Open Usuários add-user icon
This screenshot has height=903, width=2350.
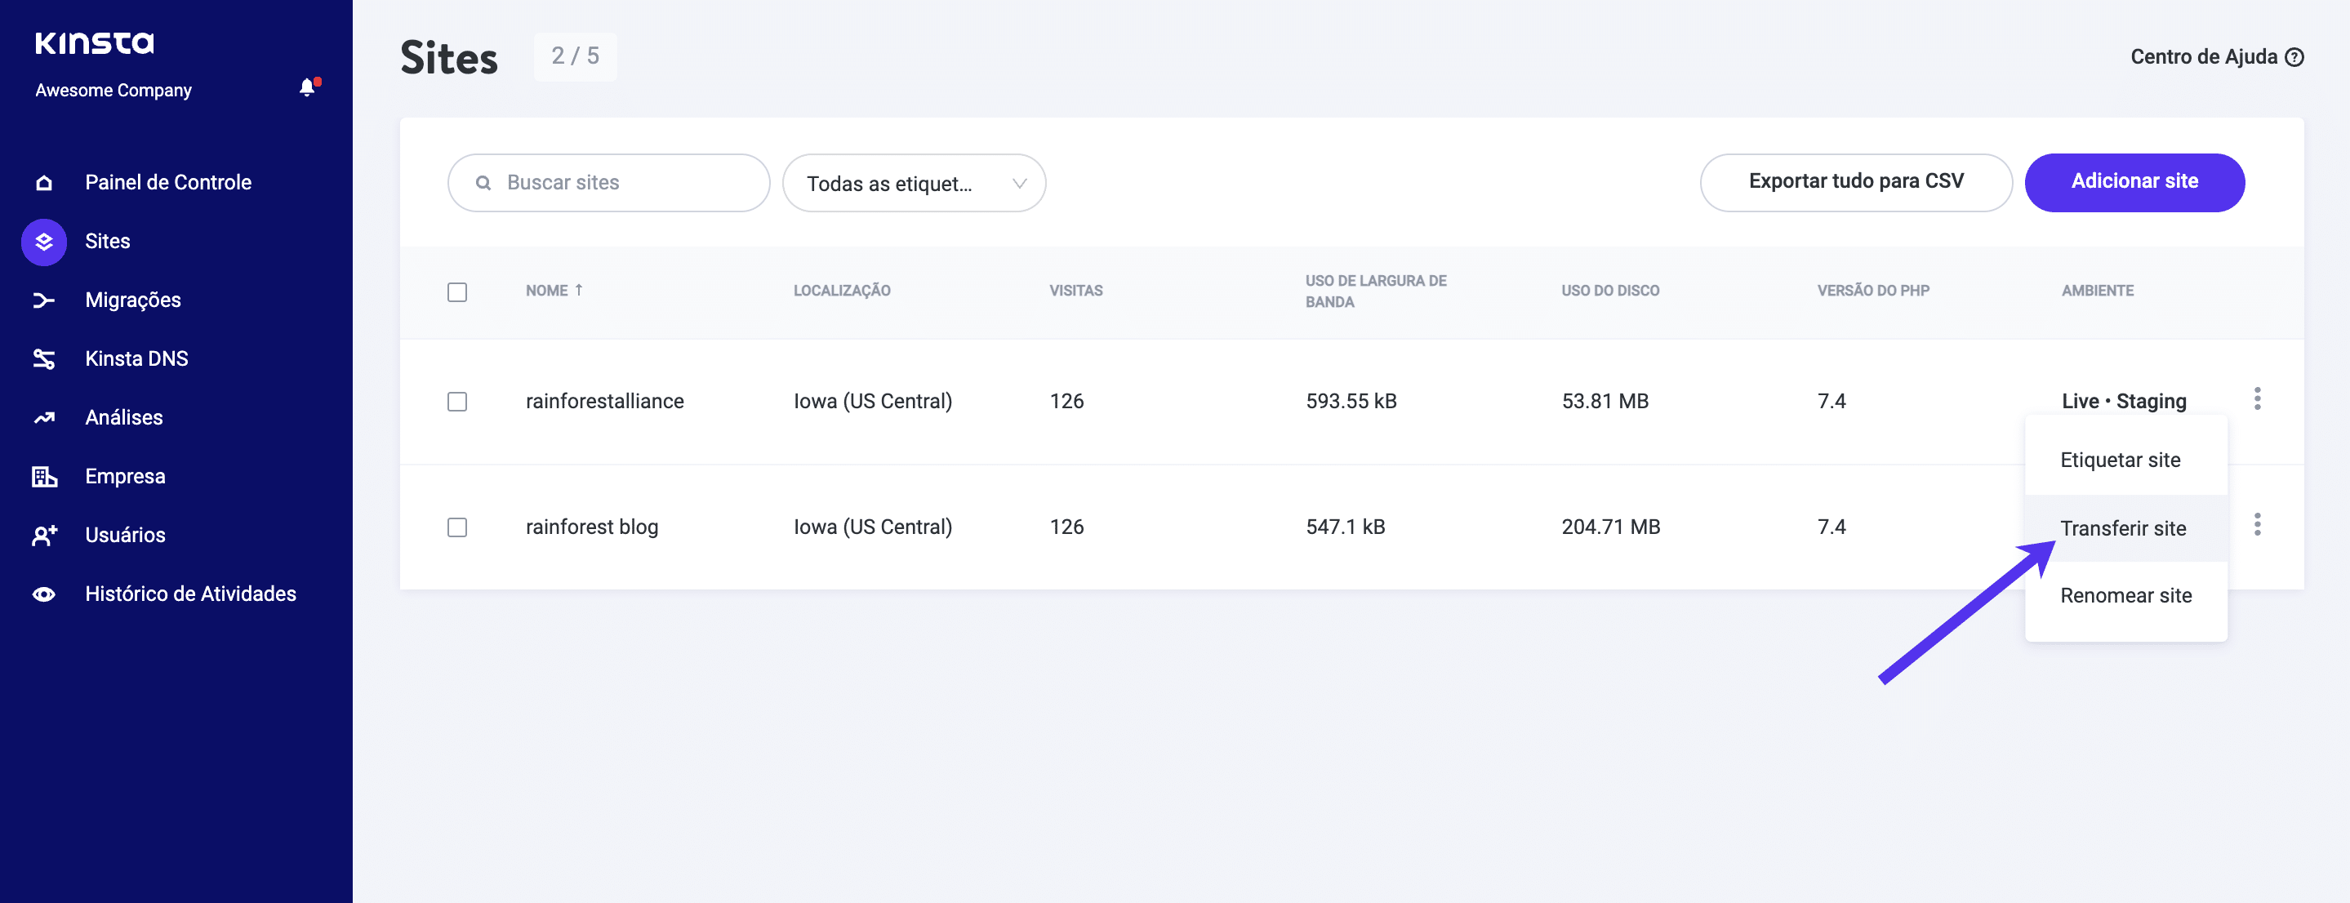pos(44,536)
